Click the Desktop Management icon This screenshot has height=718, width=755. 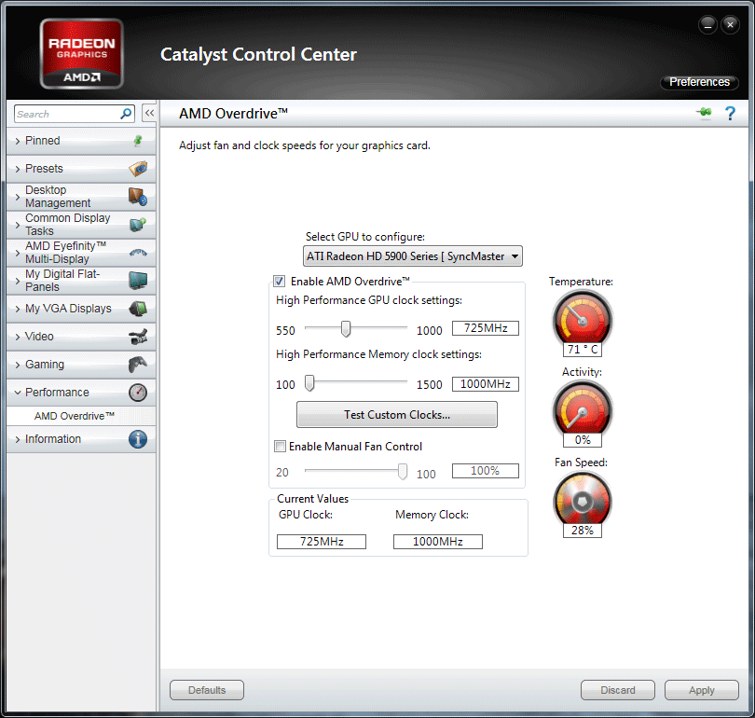[x=138, y=197]
